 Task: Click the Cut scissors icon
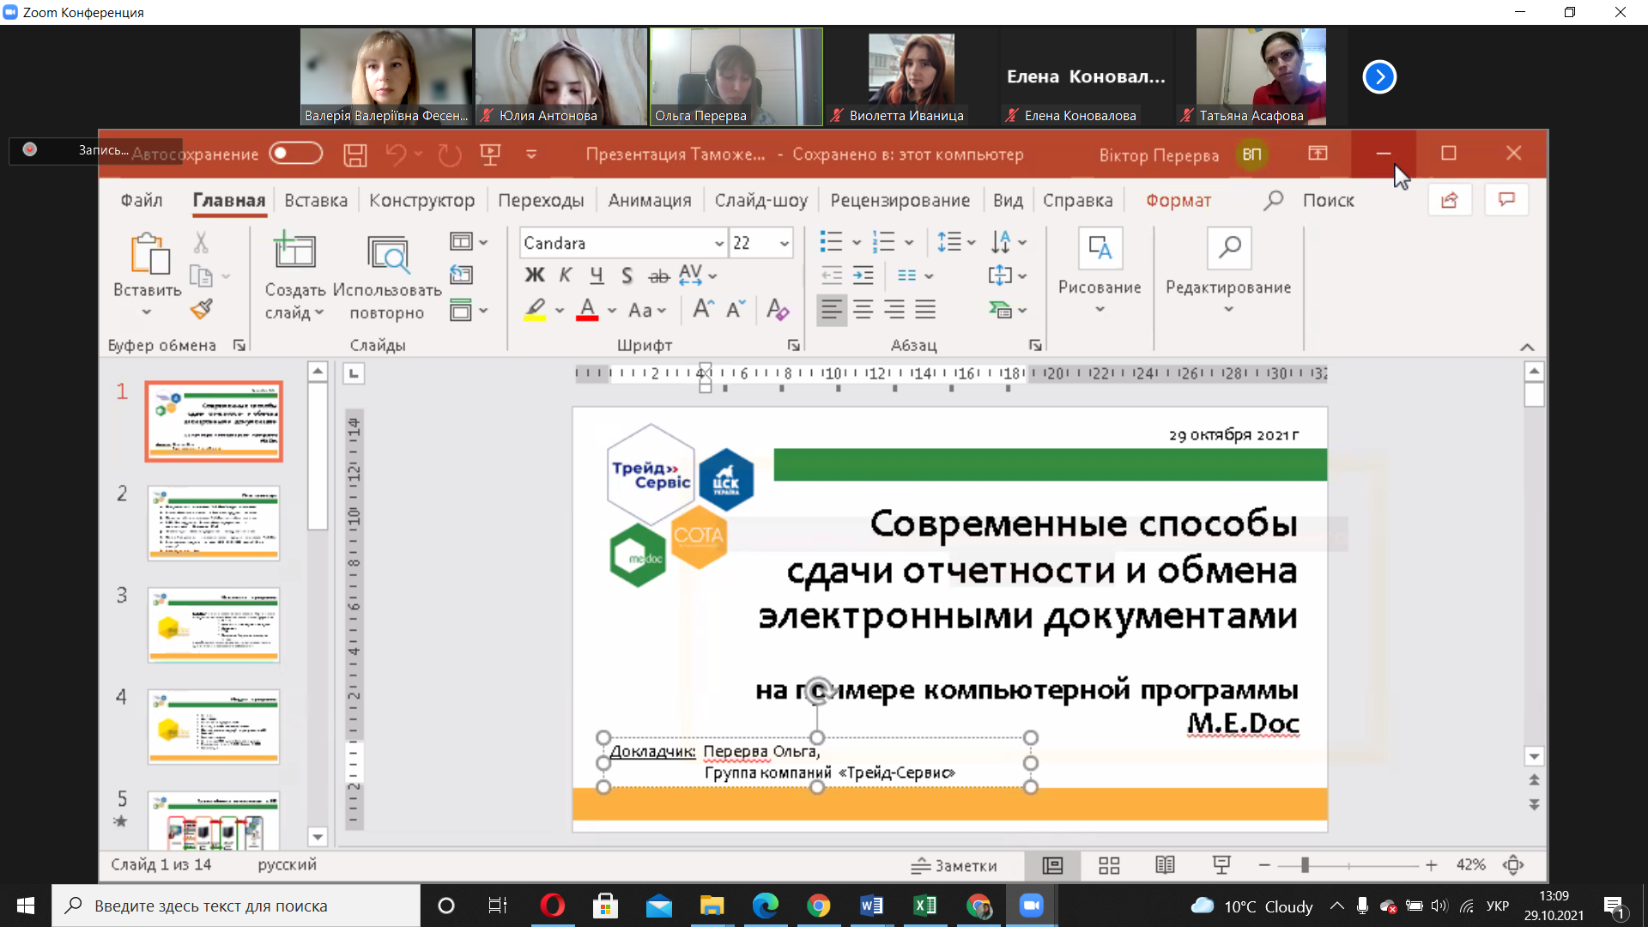tap(201, 243)
